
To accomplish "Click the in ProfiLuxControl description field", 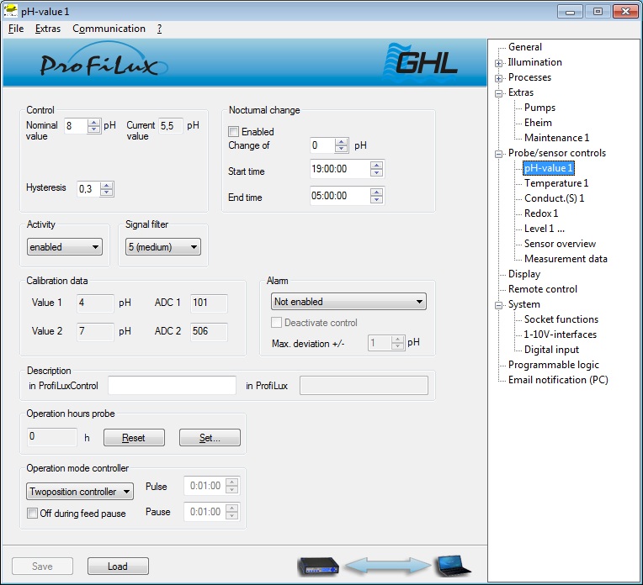I will (x=172, y=386).
